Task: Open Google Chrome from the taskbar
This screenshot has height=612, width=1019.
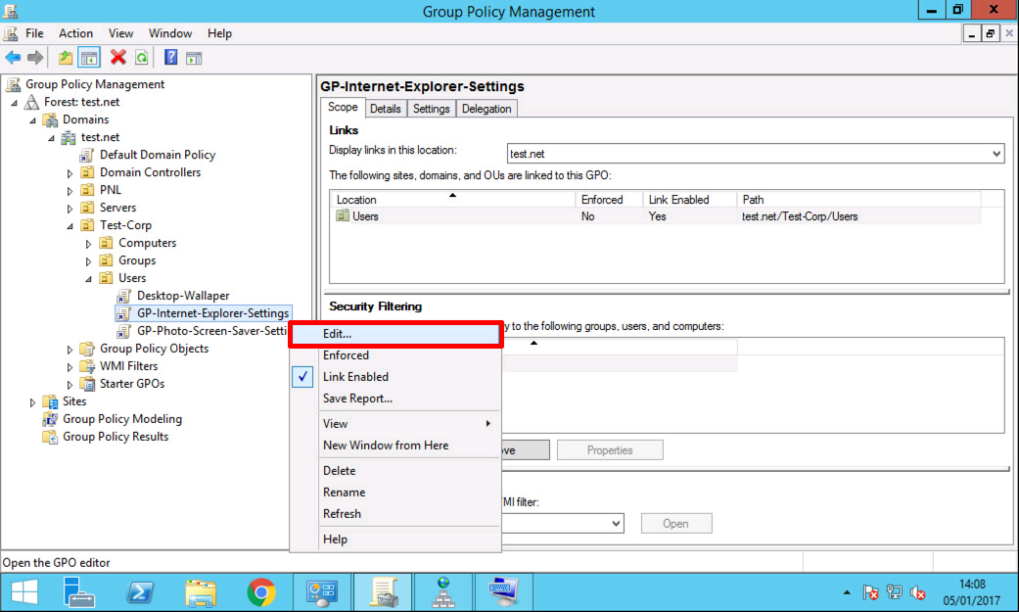Action: (261, 592)
